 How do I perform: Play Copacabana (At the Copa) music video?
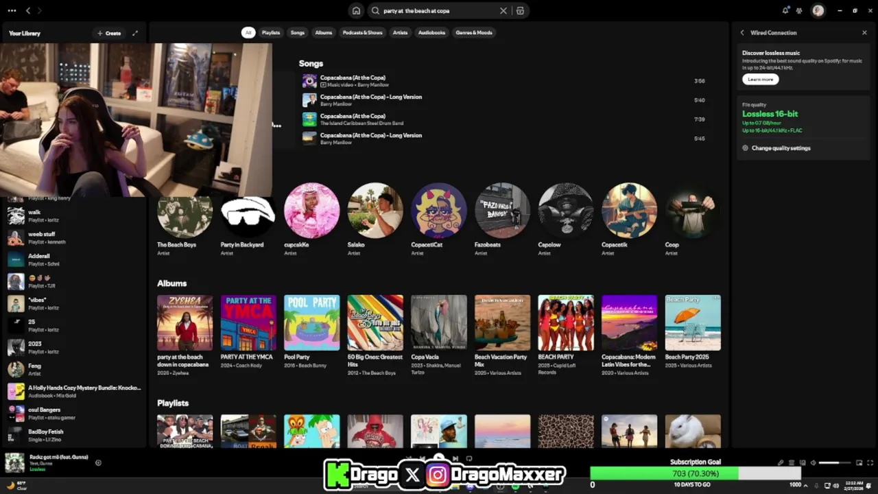503,81
